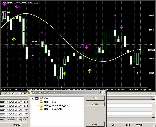Click the chart tabs scroll left arrow

151,93
